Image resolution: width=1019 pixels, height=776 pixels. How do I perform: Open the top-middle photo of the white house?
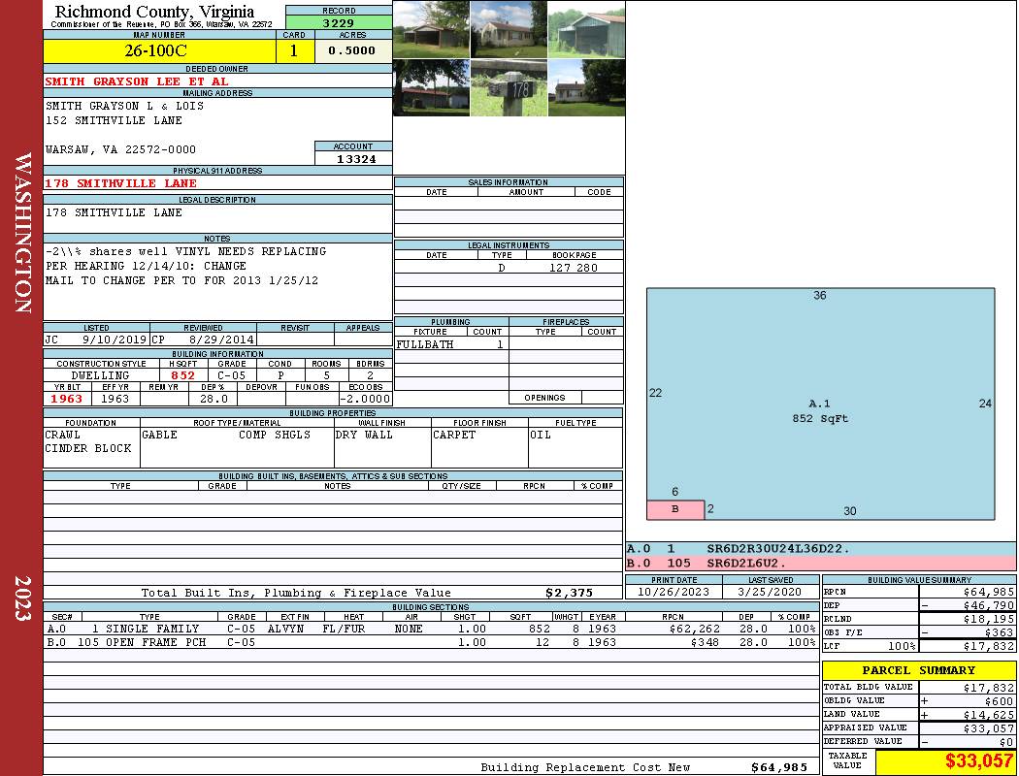click(x=509, y=29)
